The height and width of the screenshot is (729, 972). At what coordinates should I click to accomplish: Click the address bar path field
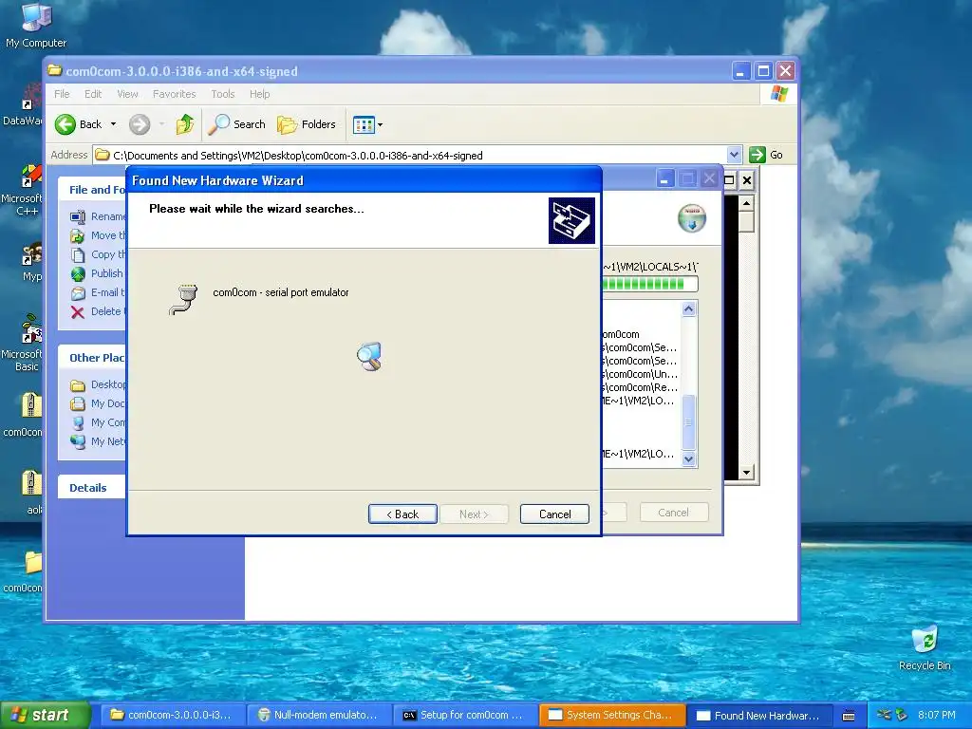(x=410, y=155)
